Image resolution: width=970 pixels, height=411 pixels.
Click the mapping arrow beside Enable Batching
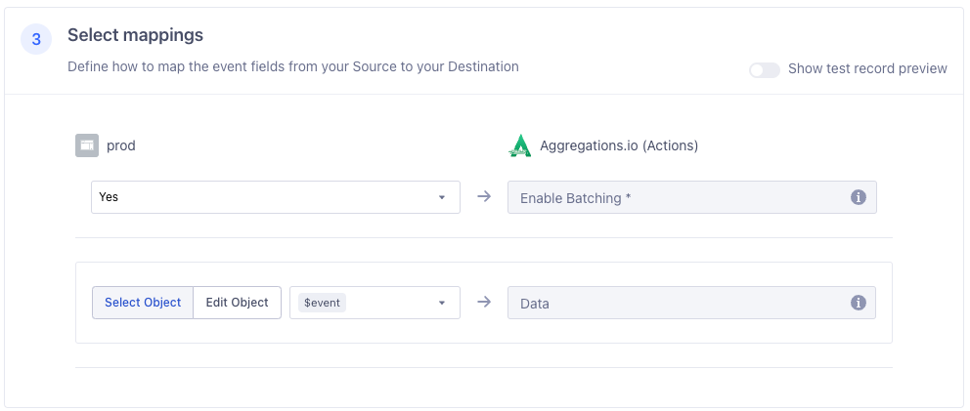[483, 197]
